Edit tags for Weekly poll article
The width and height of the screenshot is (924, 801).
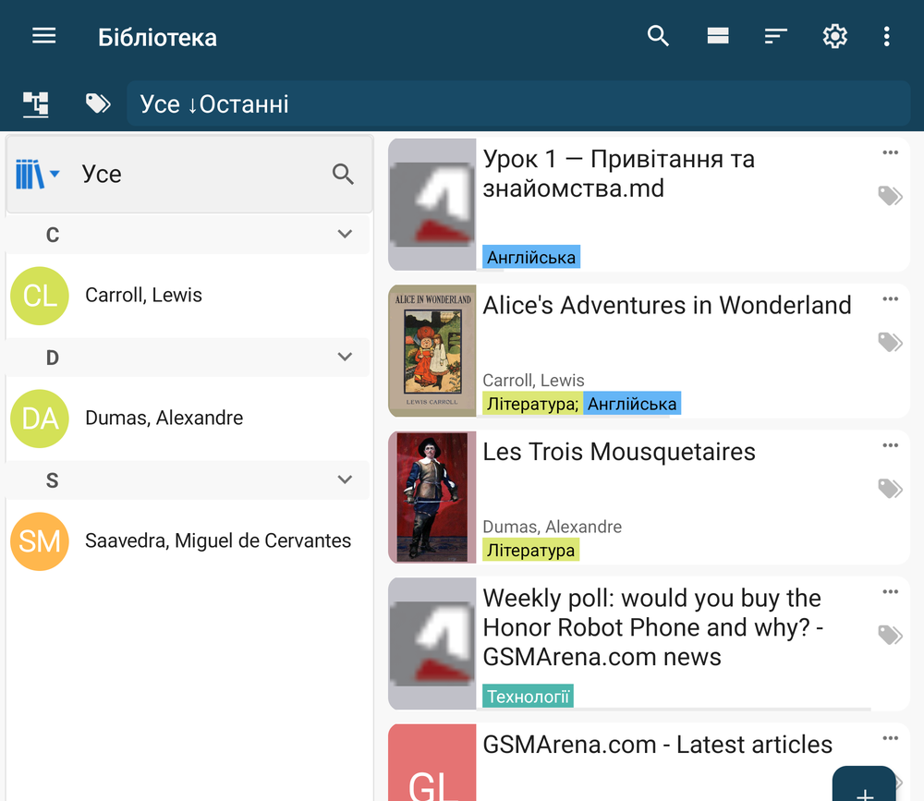click(890, 635)
